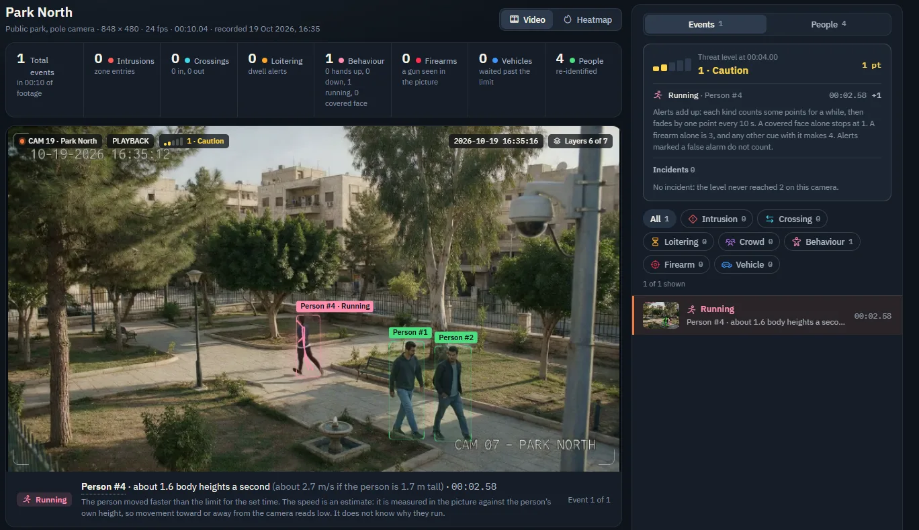Select the Video view toggle
Screen dimensions: 919x530
(x=527, y=19)
